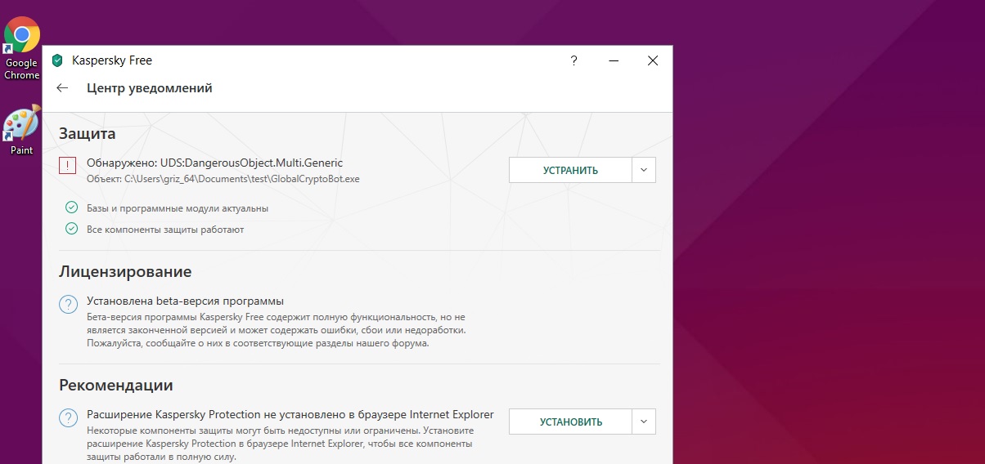Click the GlobalCryptoBot.exe object path
The height and width of the screenshot is (464, 985).
pos(223,178)
